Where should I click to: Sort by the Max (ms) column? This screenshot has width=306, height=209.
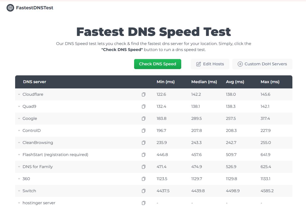270,82
